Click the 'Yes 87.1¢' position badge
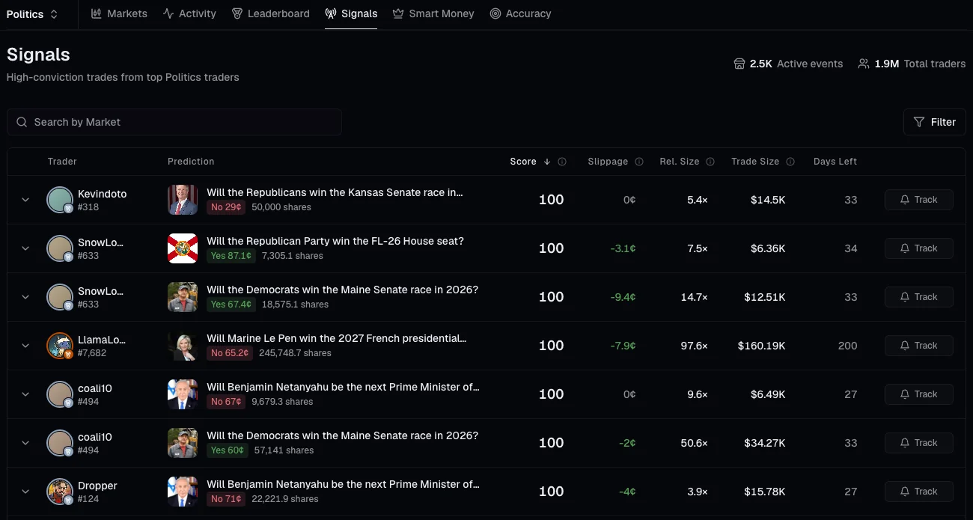The width and height of the screenshot is (973, 520). (231, 256)
